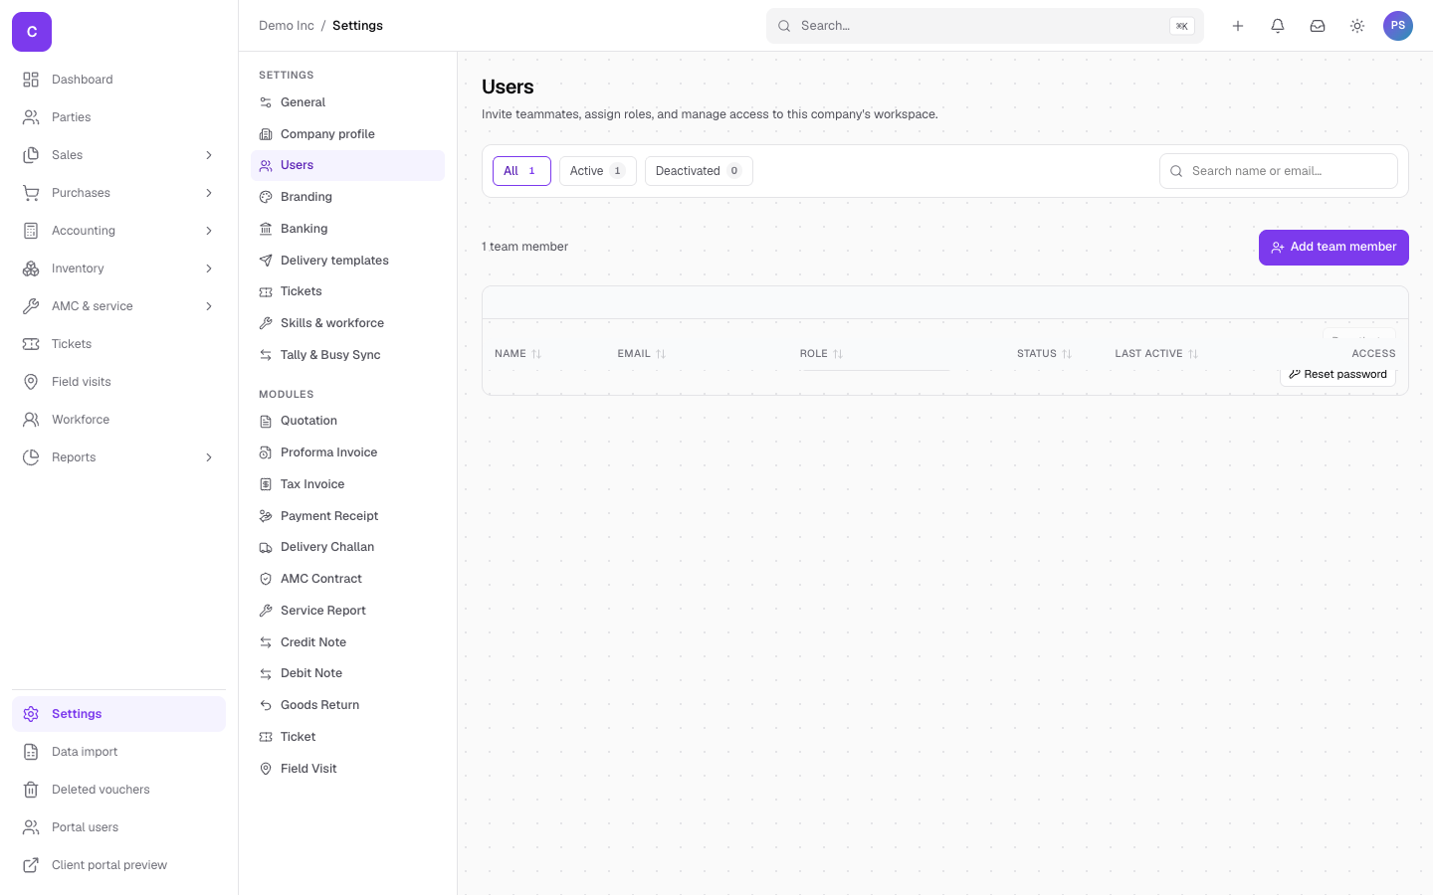Open the Tickets sidebar item
1433x895 pixels.
(x=118, y=344)
